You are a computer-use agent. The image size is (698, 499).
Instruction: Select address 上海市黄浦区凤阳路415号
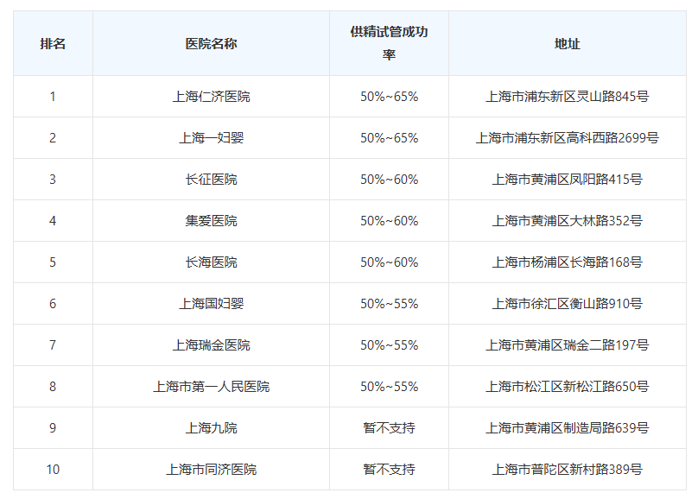pyautogui.click(x=567, y=180)
